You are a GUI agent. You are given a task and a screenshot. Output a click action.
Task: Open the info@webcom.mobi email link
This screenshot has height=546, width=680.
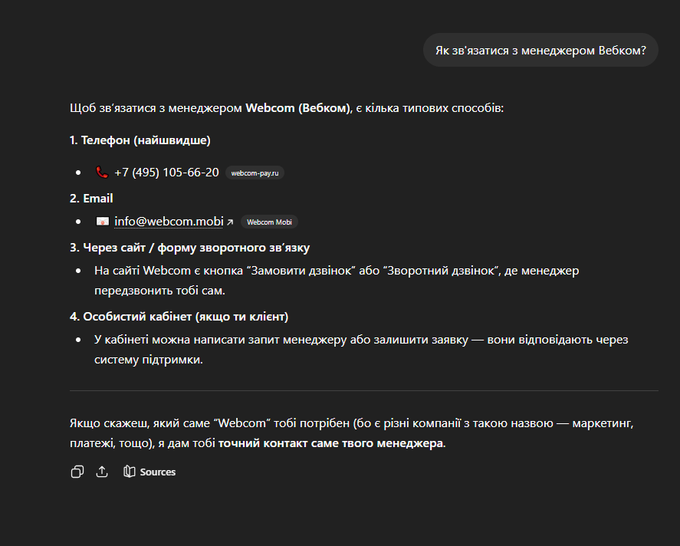[x=169, y=222]
